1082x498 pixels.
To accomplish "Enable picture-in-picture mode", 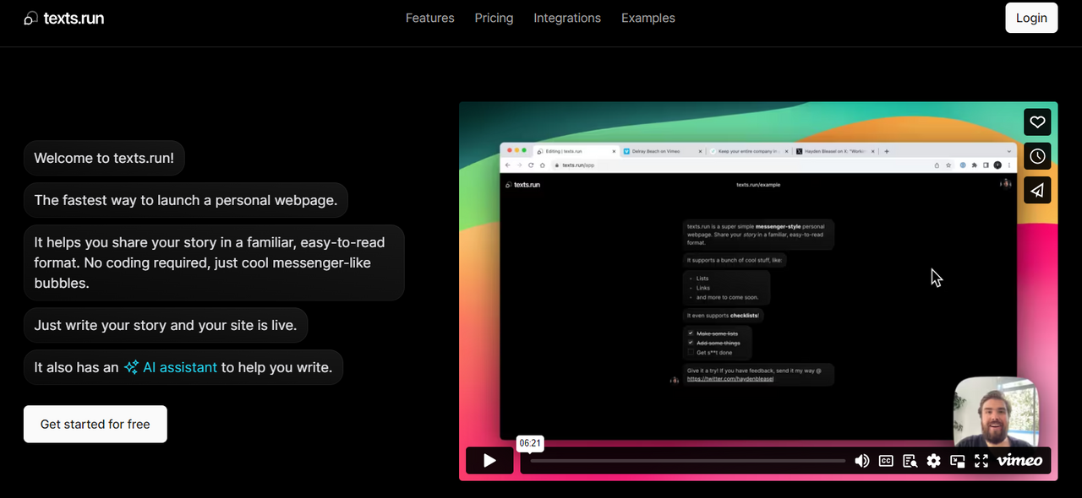I will [958, 461].
